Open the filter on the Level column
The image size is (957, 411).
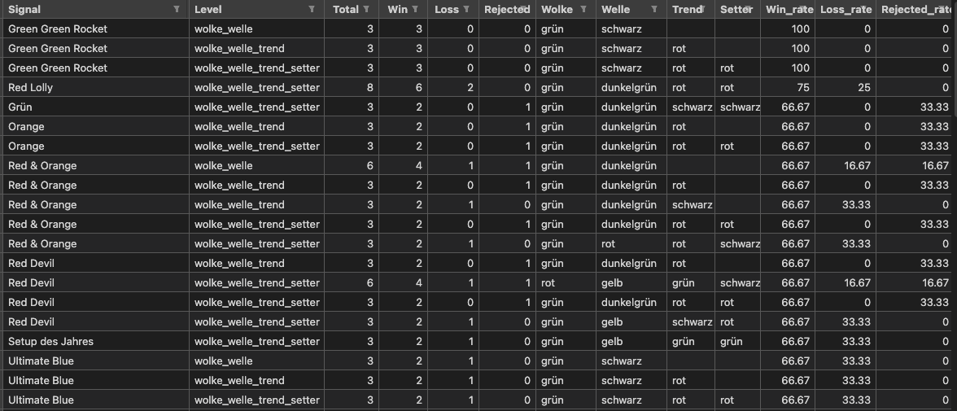click(312, 9)
